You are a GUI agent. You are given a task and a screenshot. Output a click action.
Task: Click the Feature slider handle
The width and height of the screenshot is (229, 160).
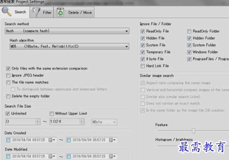point(194,131)
